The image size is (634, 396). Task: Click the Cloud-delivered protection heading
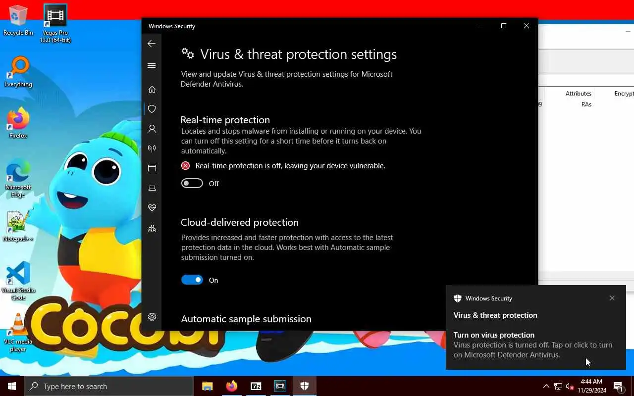240,222
